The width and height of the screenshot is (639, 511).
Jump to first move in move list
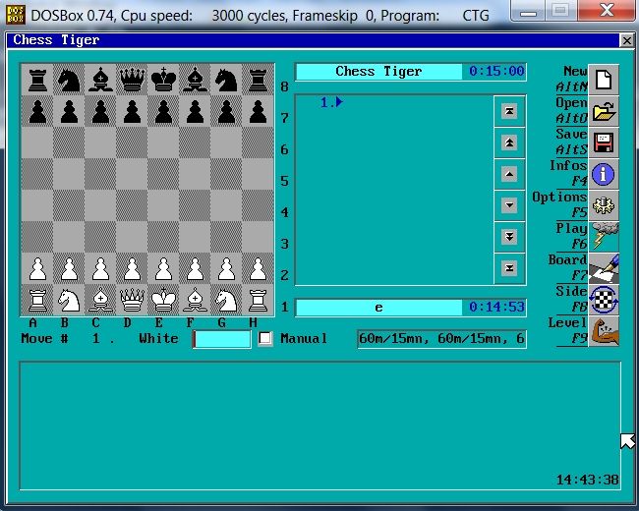(x=509, y=111)
